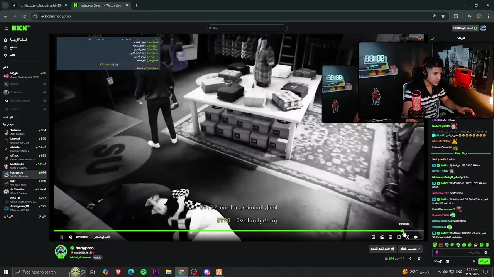Open the Tolimos recommended channel

pos(25,132)
